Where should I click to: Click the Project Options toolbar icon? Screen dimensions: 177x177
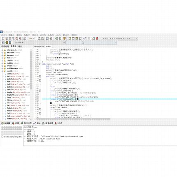(x=64, y=38)
